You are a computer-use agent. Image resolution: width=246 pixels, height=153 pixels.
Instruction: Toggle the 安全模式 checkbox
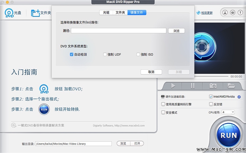[x=163, y=112]
